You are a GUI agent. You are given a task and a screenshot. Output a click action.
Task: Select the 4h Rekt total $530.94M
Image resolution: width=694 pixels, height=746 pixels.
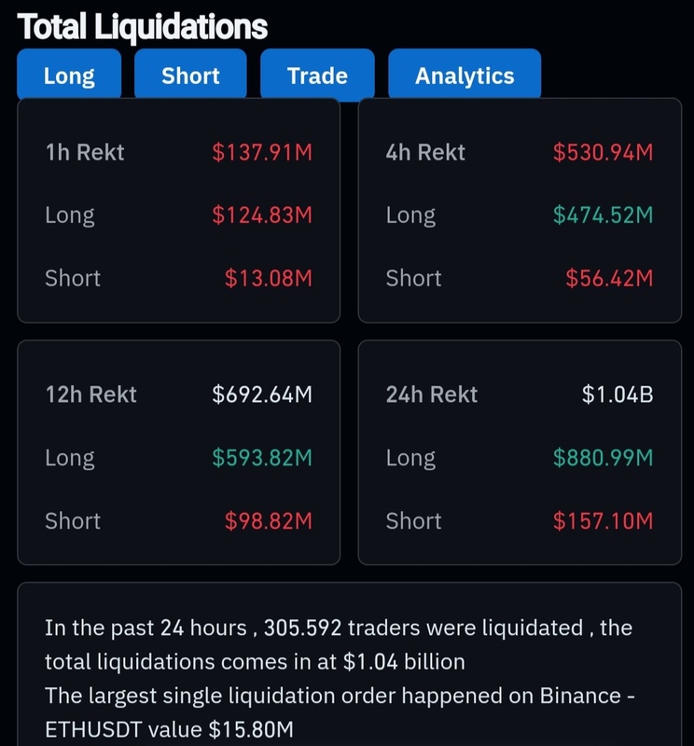point(604,152)
